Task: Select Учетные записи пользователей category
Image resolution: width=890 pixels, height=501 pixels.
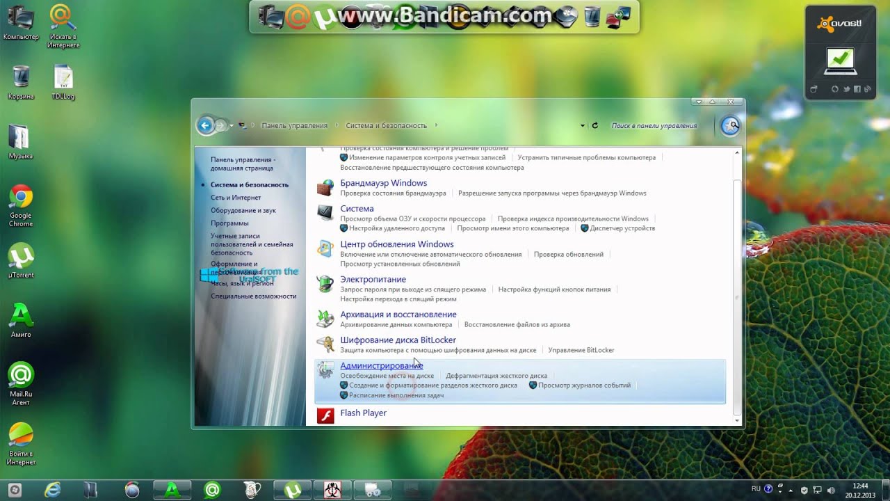Action: (x=252, y=244)
